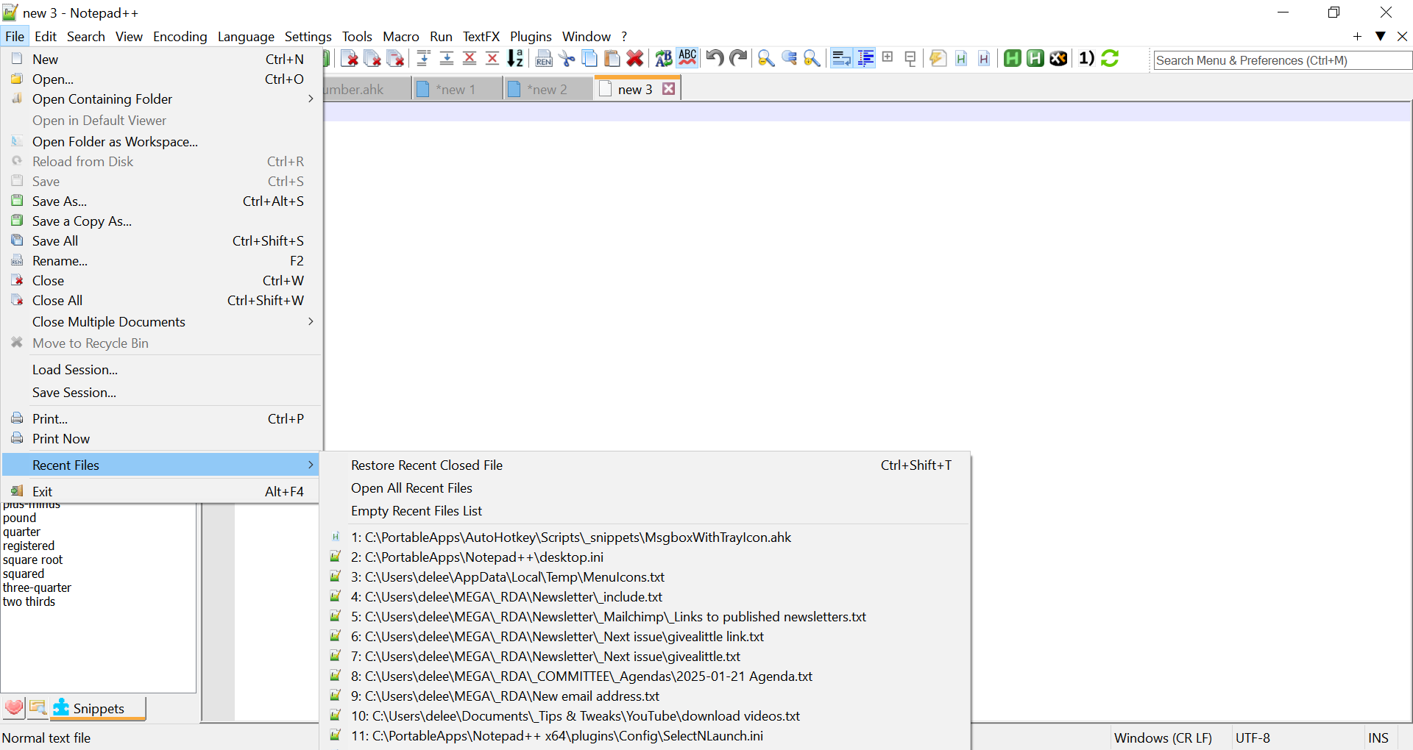This screenshot has width=1413, height=750.
Task: Click the close current document toolbar icon
Action: point(350,59)
